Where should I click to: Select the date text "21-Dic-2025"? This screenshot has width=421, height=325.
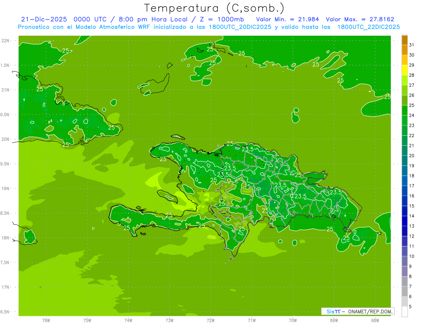(44, 19)
